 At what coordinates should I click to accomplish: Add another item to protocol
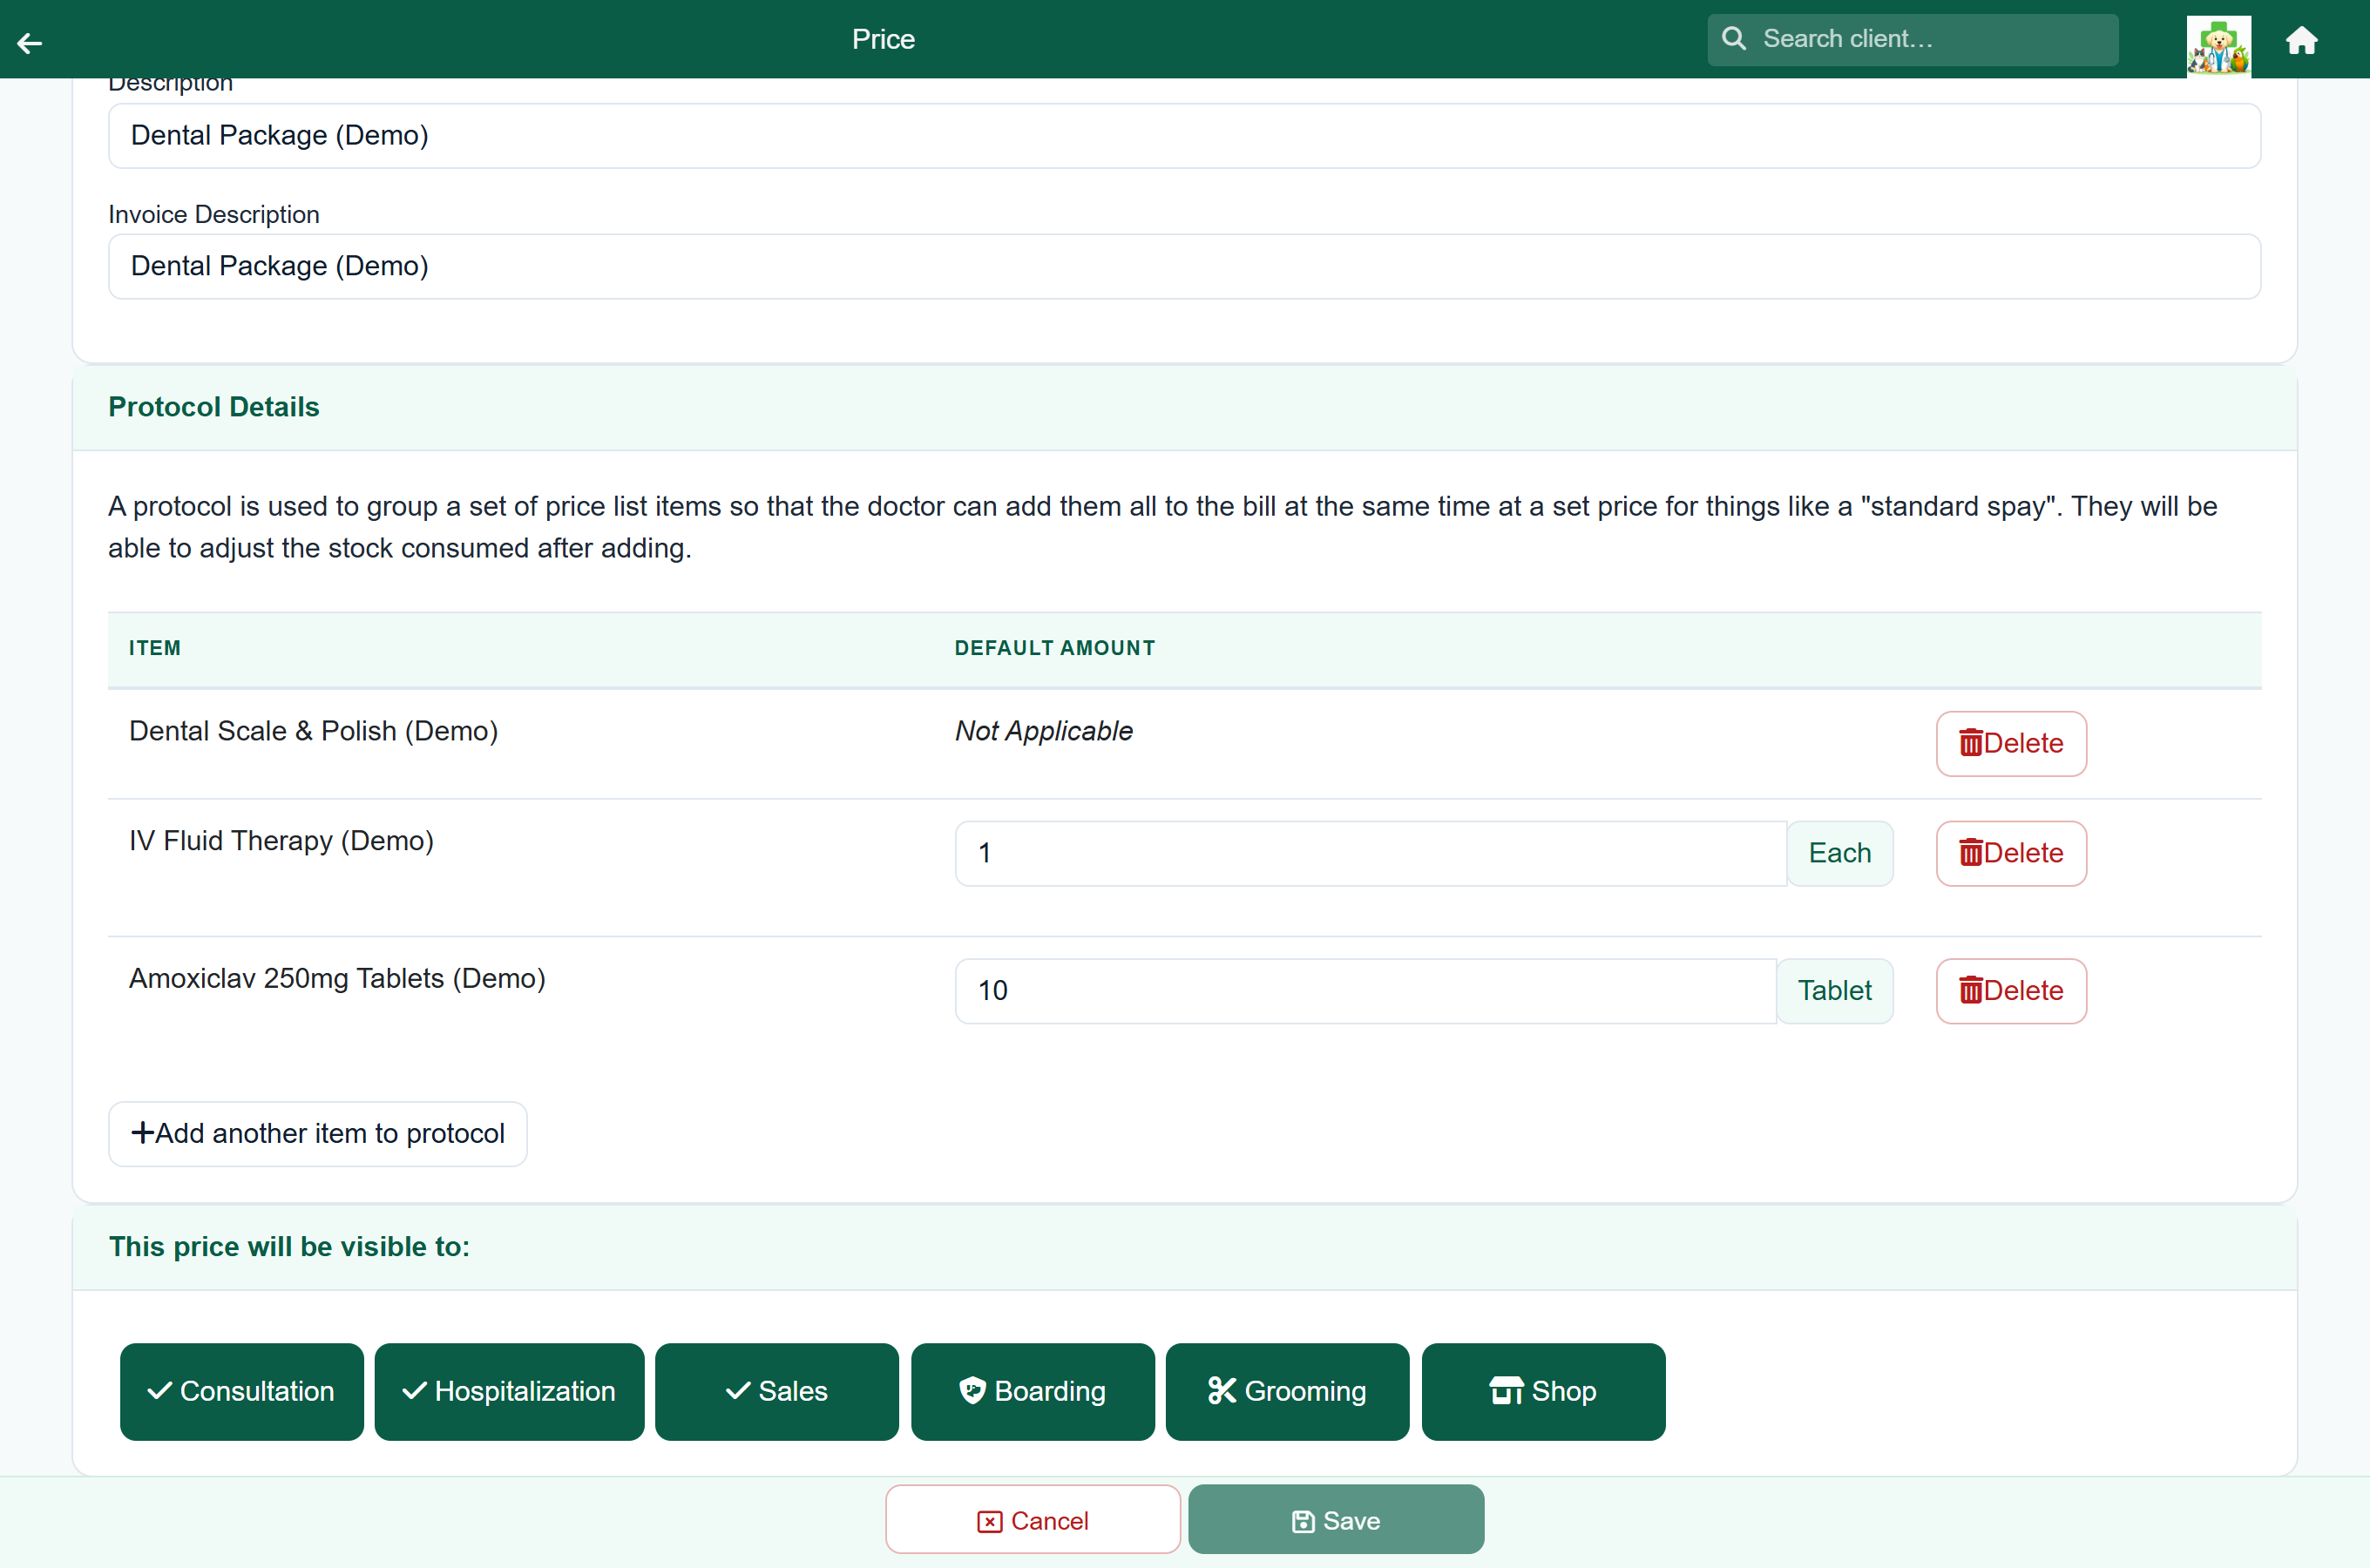pos(317,1134)
